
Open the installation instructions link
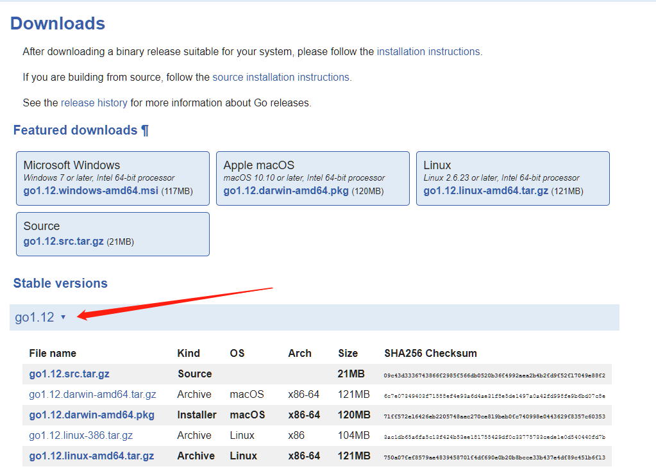coord(428,52)
